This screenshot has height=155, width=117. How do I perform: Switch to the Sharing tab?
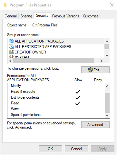click(26, 16)
